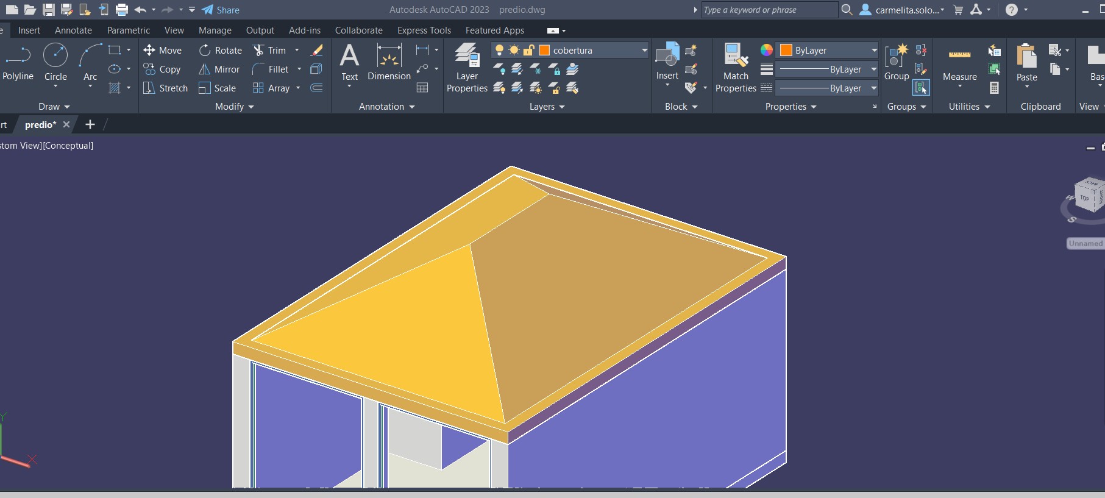Select the Polyline draw tool
Viewport: 1105px width, 498px height.
tap(18, 63)
